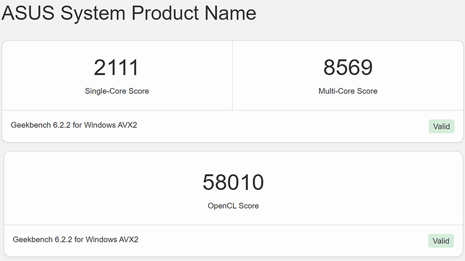Click Geekbench 6.2.2 text in OpenCL card
Screen dimensions: 465x261
(x=76, y=239)
